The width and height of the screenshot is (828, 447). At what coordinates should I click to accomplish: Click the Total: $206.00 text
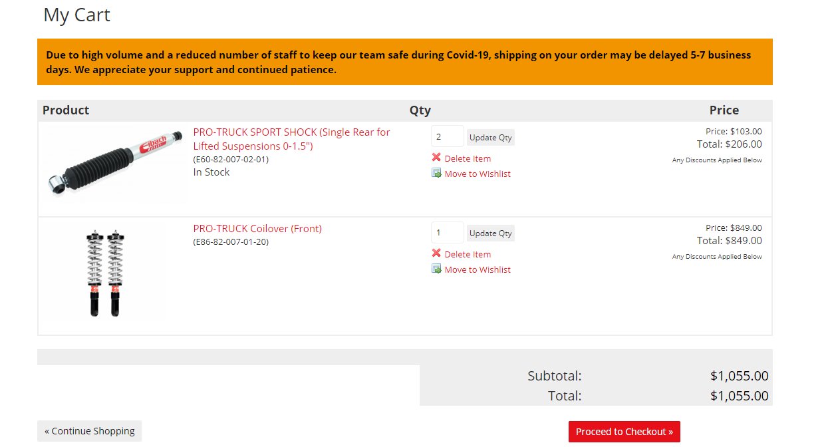coord(730,144)
